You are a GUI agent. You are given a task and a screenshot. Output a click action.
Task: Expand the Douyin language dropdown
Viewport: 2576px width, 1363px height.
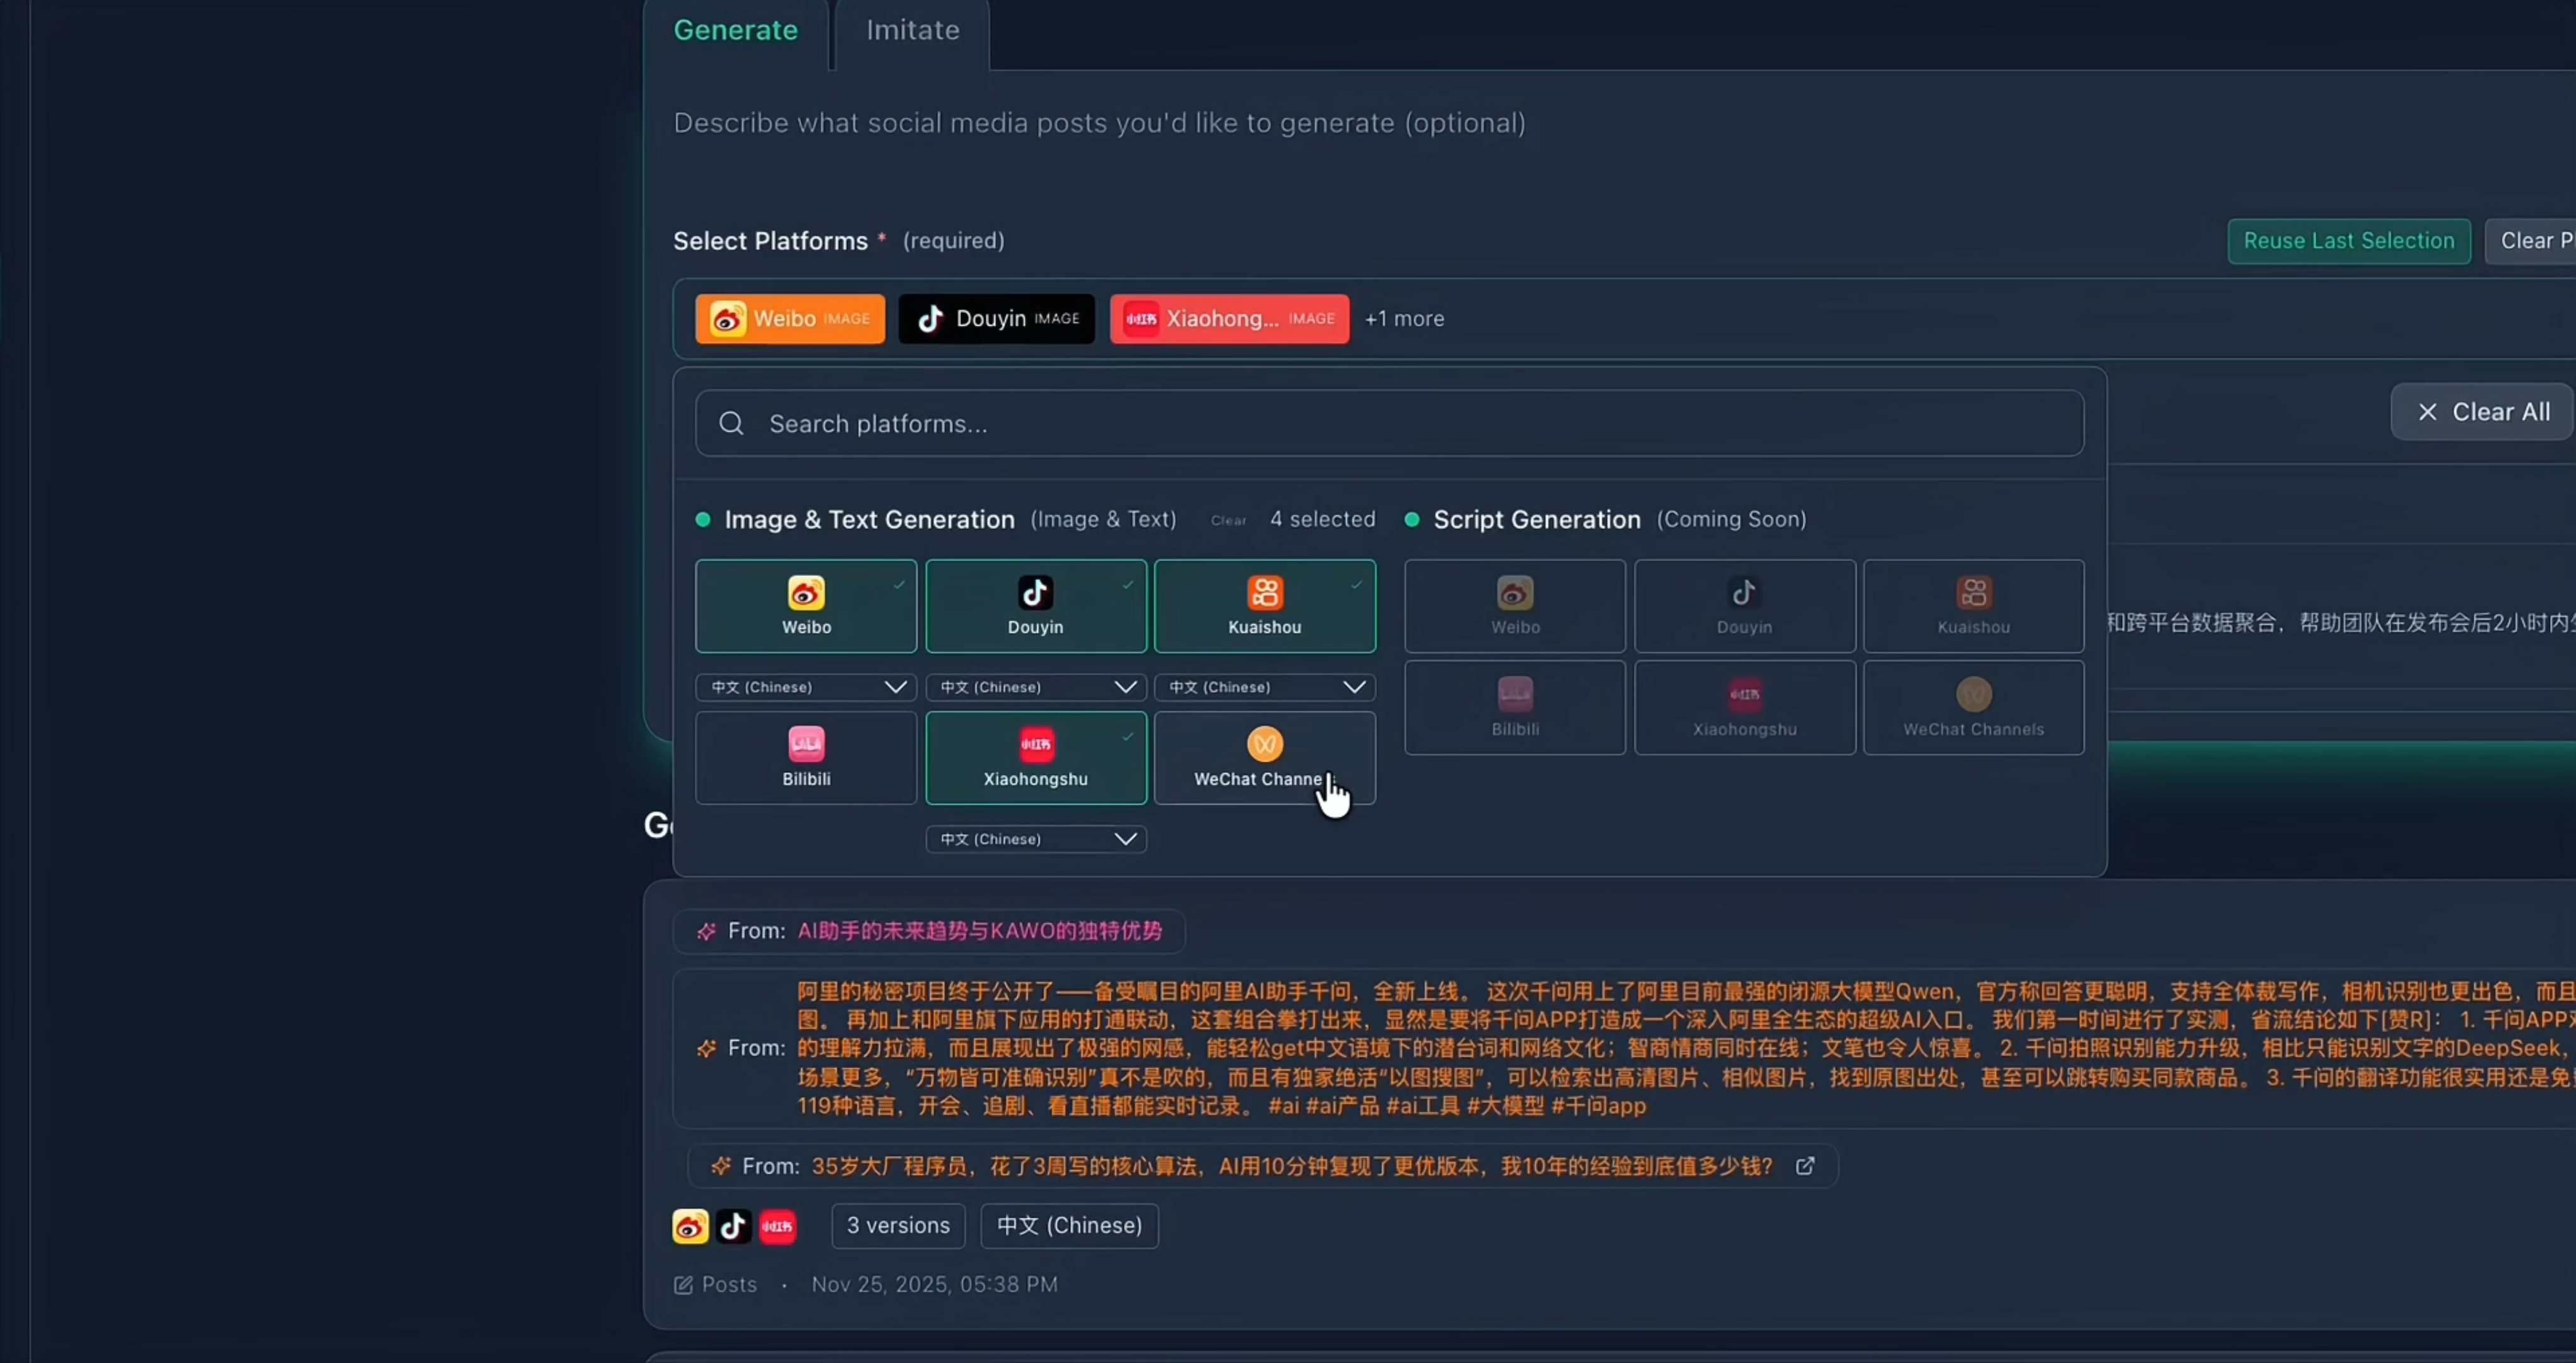1035,687
